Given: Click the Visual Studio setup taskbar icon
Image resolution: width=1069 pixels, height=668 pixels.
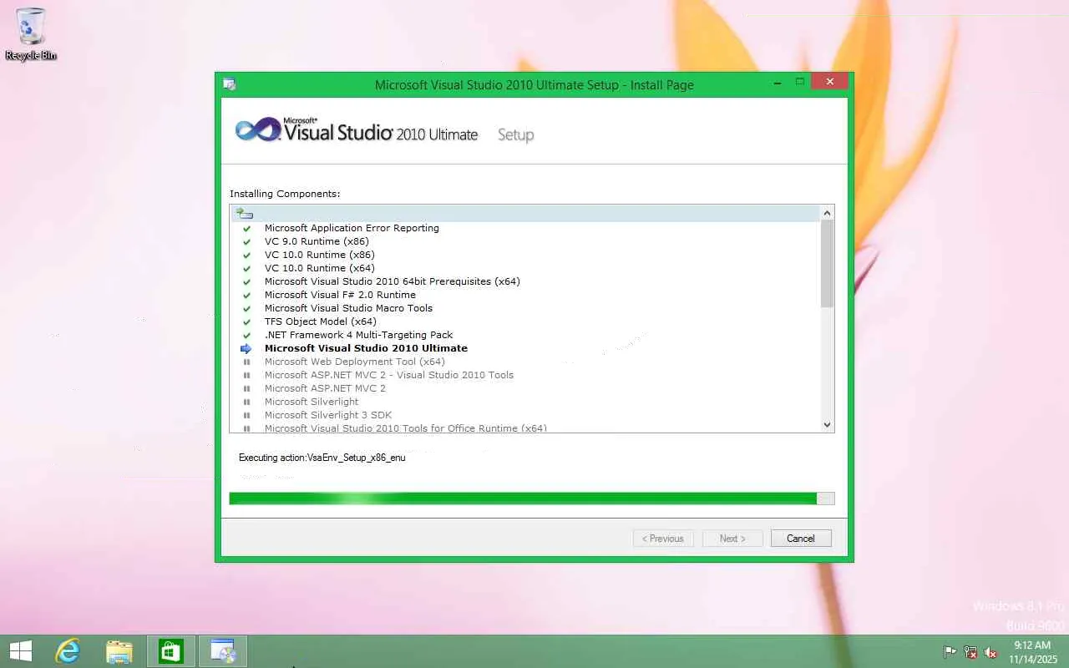Looking at the screenshot, I should [x=223, y=651].
